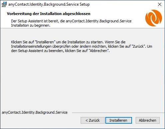This screenshot has height=129, width=165.
Task: Click the blank white header area beside heading
Action: (117, 14)
